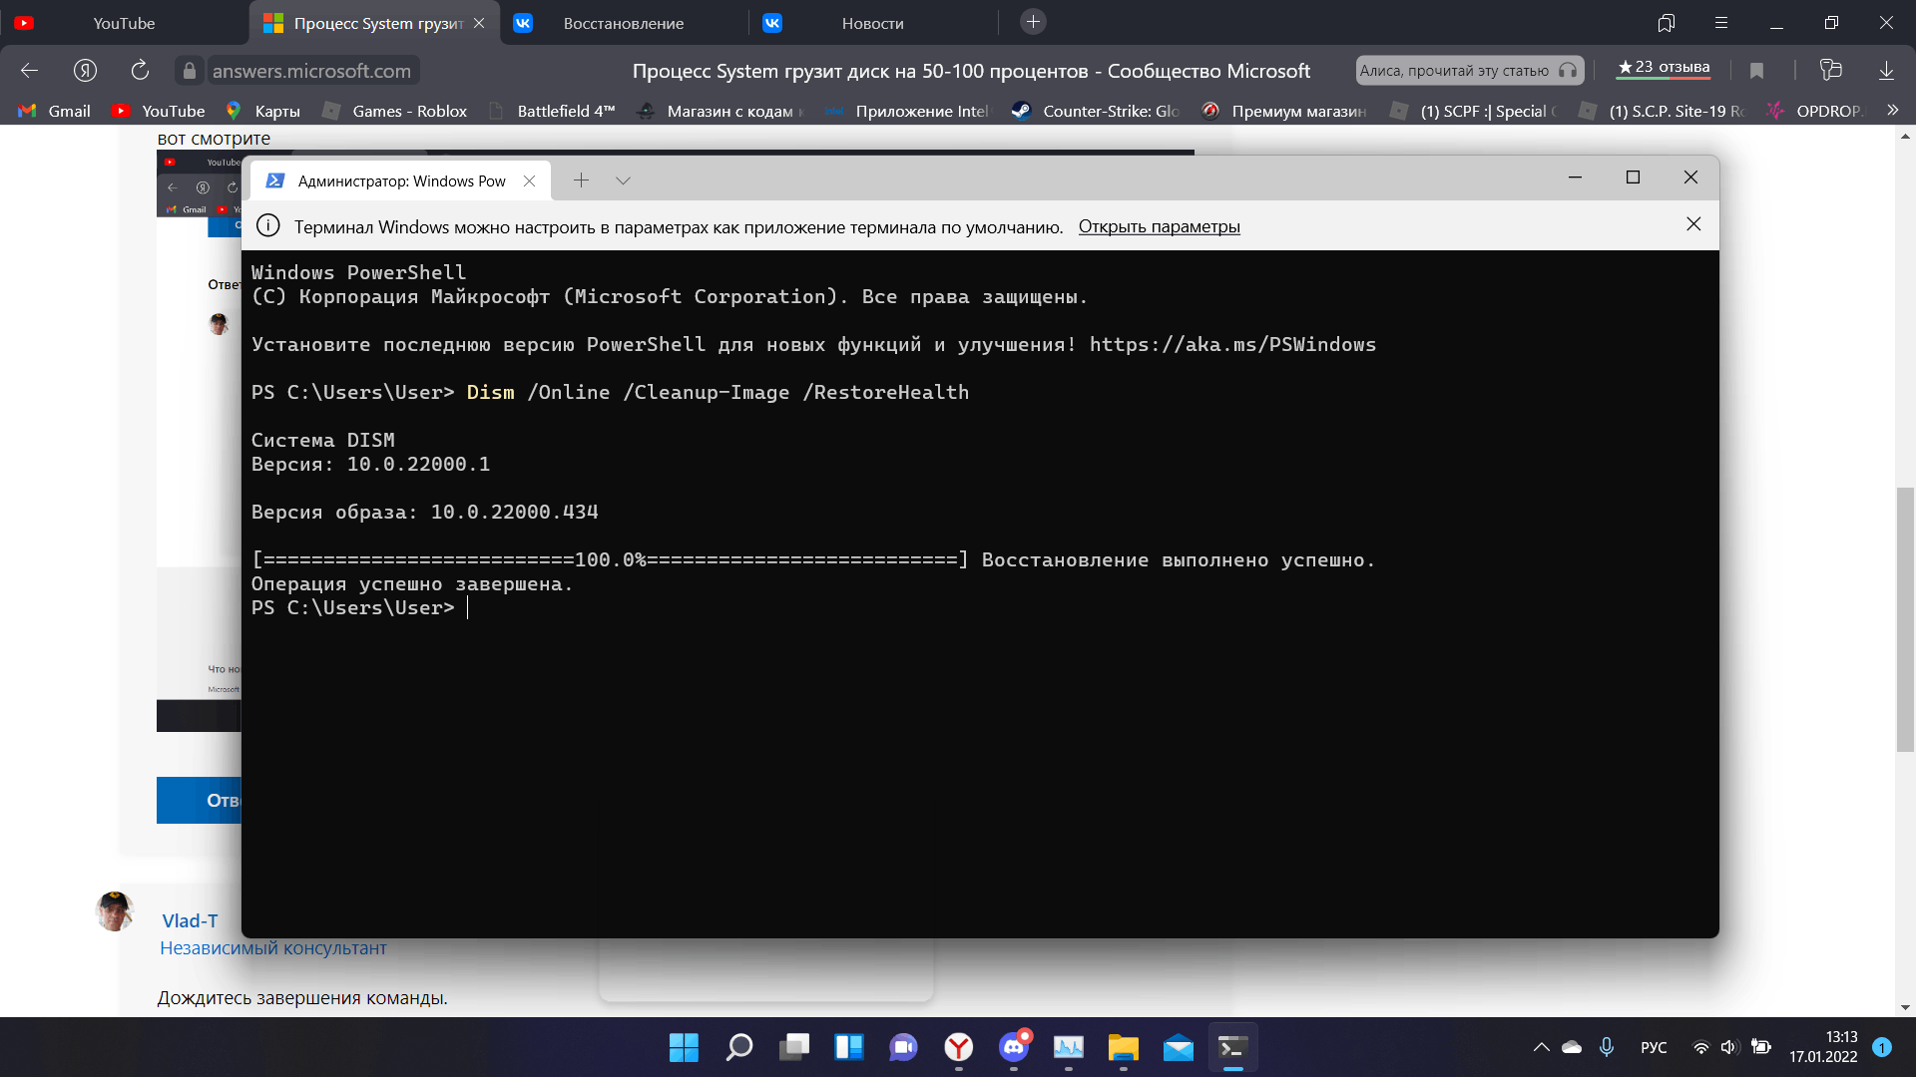The height and width of the screenshot is (1077, 1916).
Task: Click the info icon in terminal banner
Action: [267, 225]
